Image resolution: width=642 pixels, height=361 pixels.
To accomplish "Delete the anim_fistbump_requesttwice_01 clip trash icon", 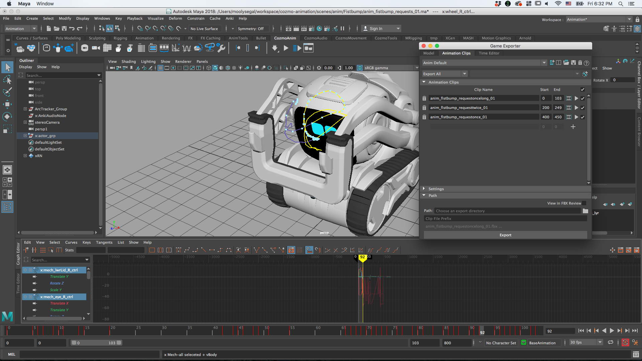I will [424, 108].
